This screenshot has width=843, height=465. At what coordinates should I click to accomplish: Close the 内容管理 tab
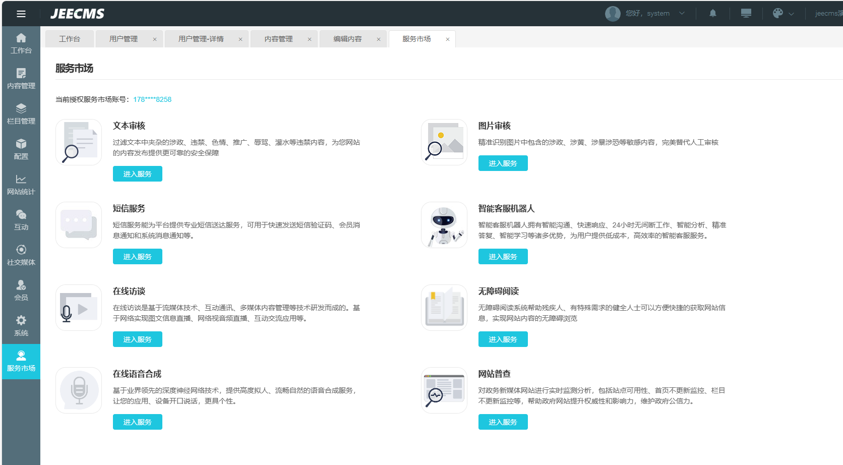tap(310, 39)
